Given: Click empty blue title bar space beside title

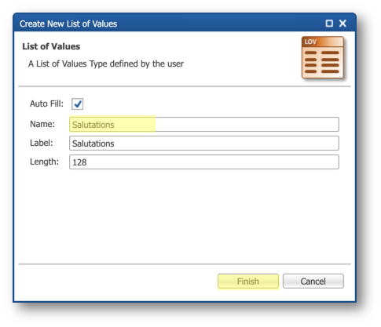Looking at the screenshot, I should (220, 24).
